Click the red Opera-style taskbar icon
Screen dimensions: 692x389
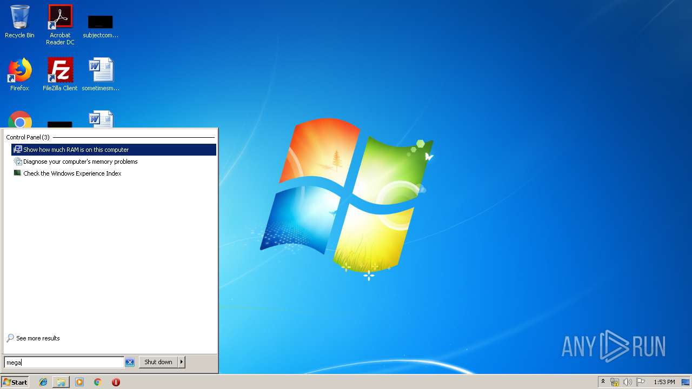116,382
